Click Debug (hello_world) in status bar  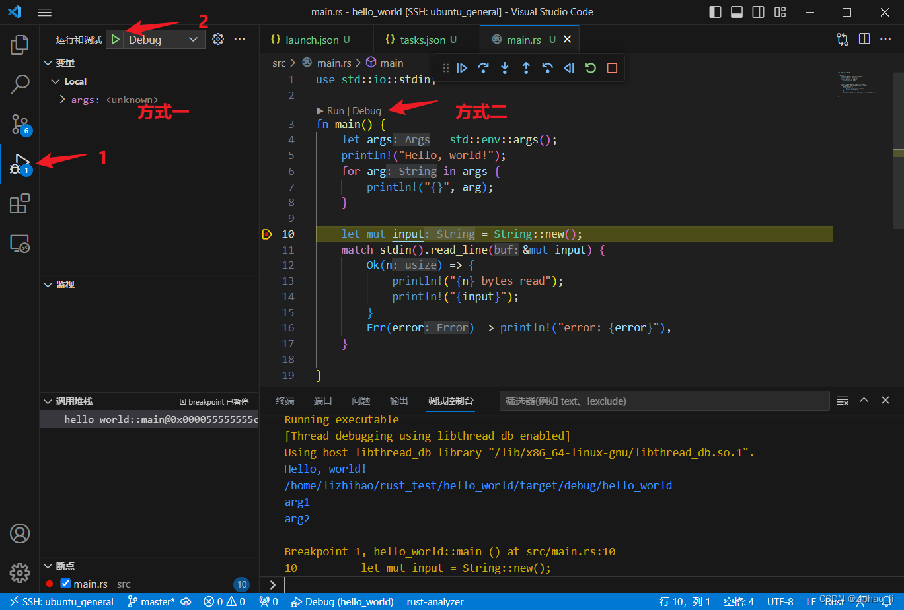pos(342,601)
